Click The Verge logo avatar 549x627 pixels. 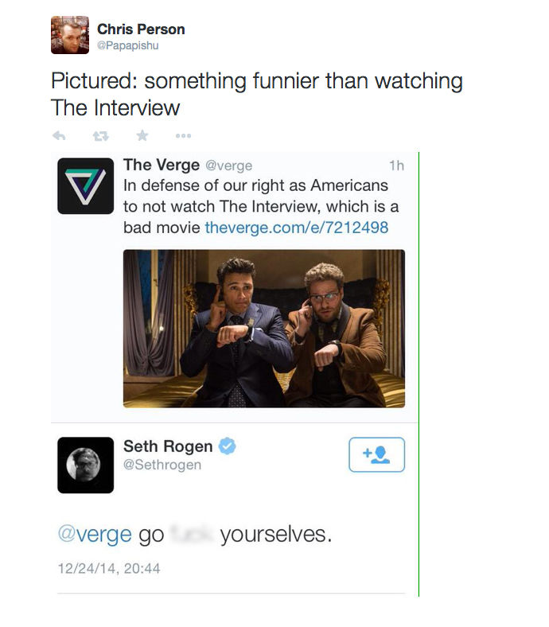[x=86, y=186]
